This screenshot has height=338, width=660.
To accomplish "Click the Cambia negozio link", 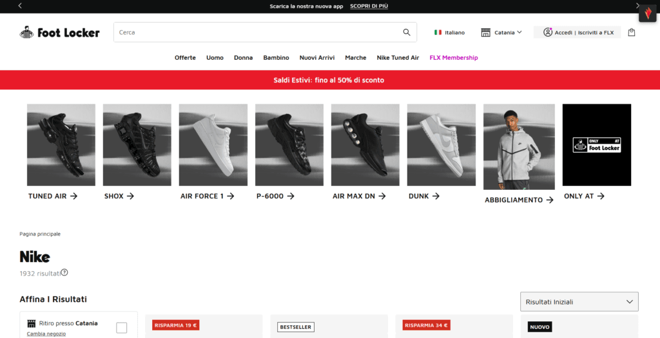I will point(46,333).
